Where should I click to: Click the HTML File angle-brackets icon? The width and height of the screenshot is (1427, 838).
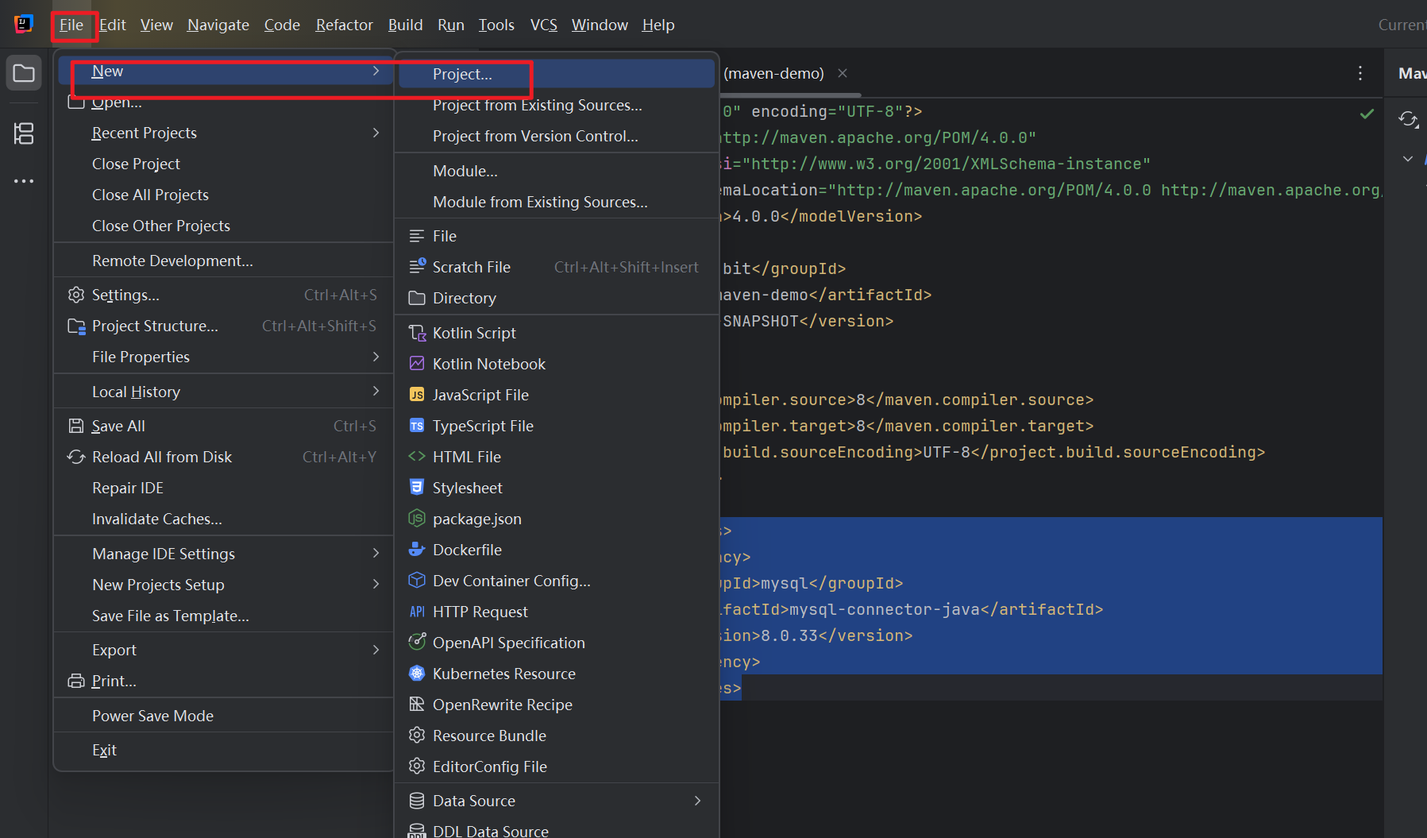point(417,456)
